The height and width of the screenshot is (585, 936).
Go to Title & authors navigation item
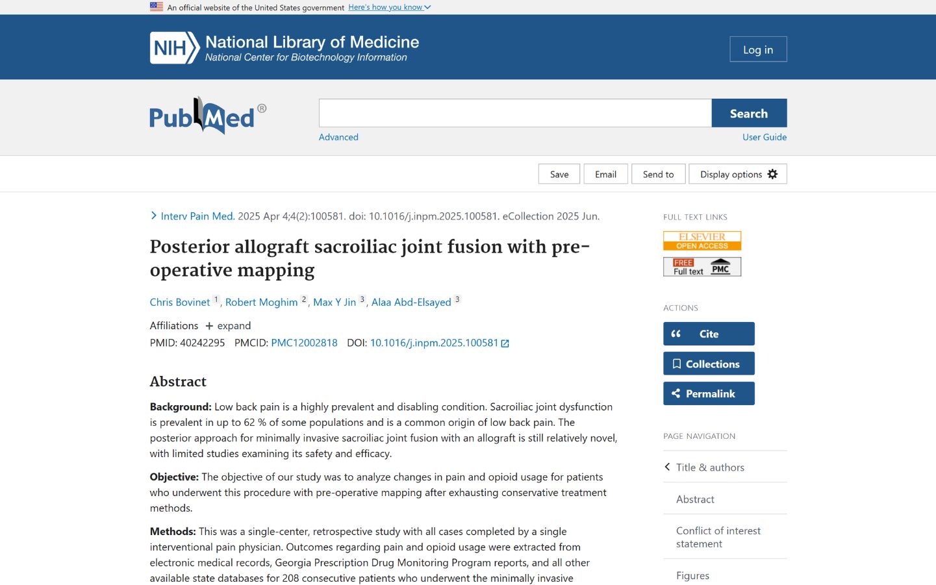pyautogui.click(x=710, y=467)
